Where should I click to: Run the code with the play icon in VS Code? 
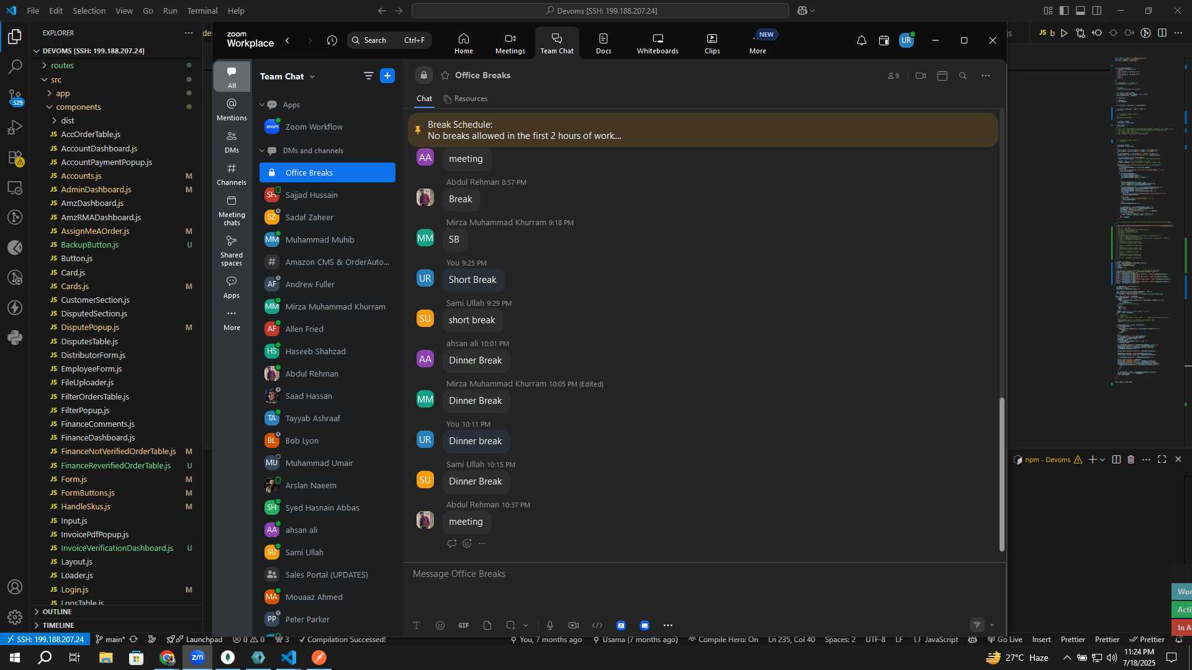[1064, 33]
